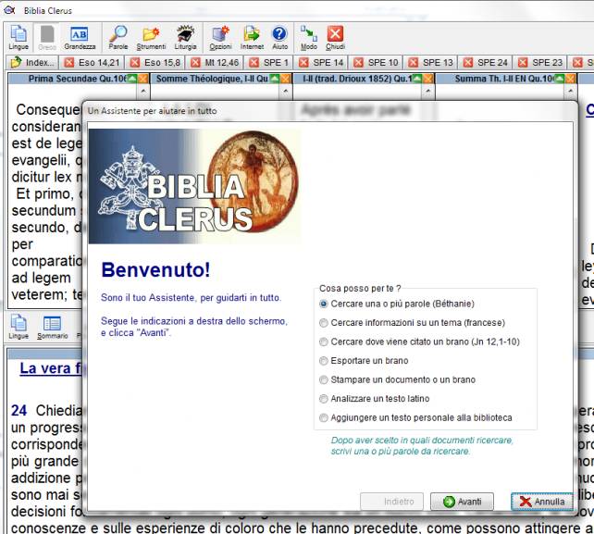Maximize the Drioux 1852 pane with green icon
This screenshot has width=594, height=534.
pyautogui.click(x=417, y=79)
